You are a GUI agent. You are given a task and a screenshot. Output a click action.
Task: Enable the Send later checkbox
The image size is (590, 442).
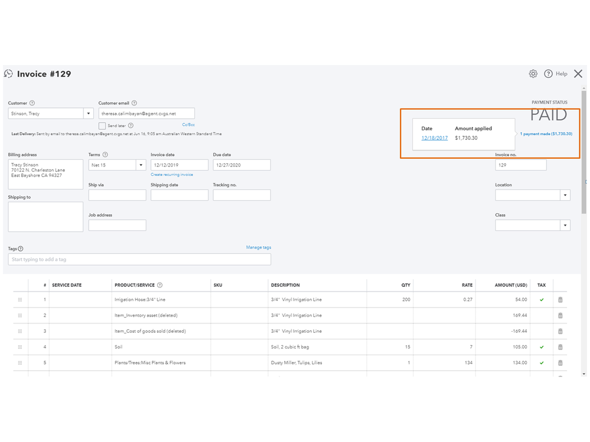(x=102, y=126)
